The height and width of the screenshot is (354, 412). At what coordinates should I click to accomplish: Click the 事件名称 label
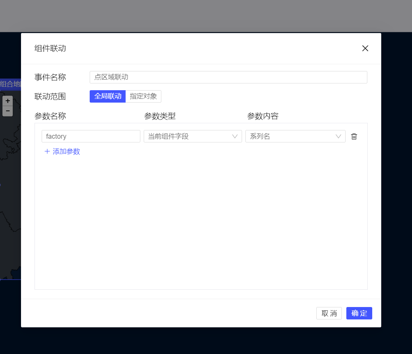(x=50, y=77)
